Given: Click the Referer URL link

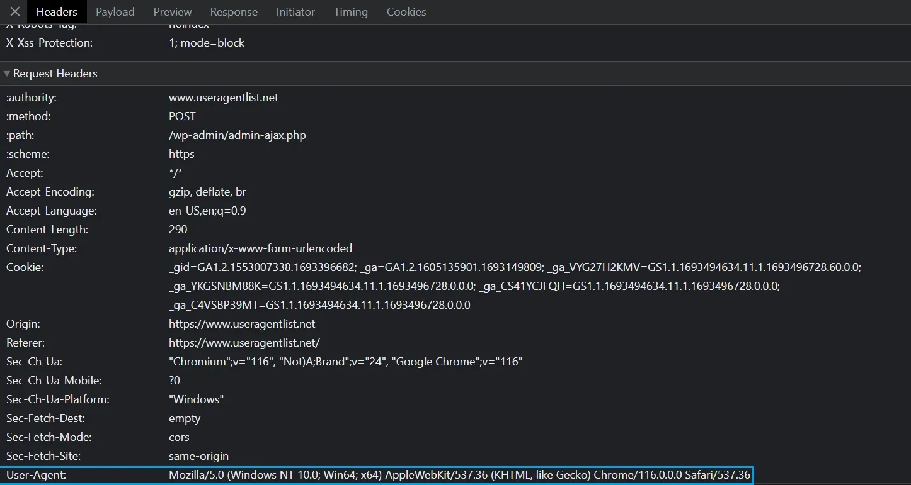Looking at the screenshot, I should pos(244,342).
